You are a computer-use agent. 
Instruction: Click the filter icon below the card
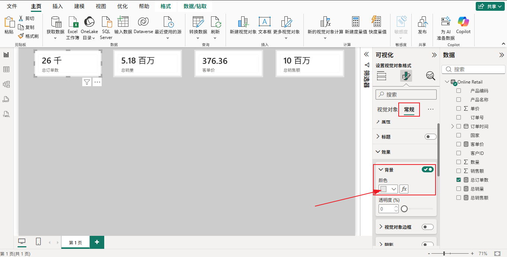(87, 82)
